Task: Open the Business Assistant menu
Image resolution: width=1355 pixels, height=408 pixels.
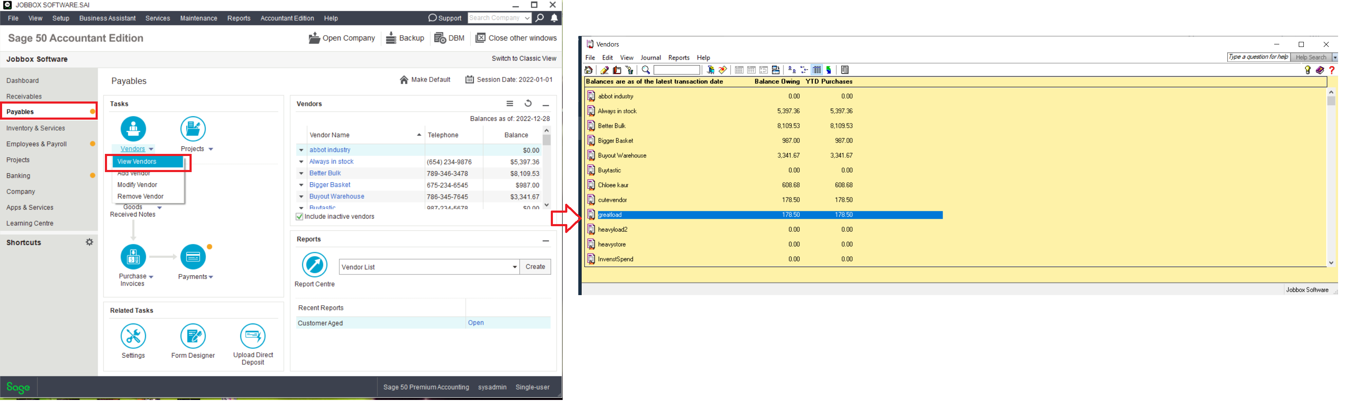Action: click(107, 19)
